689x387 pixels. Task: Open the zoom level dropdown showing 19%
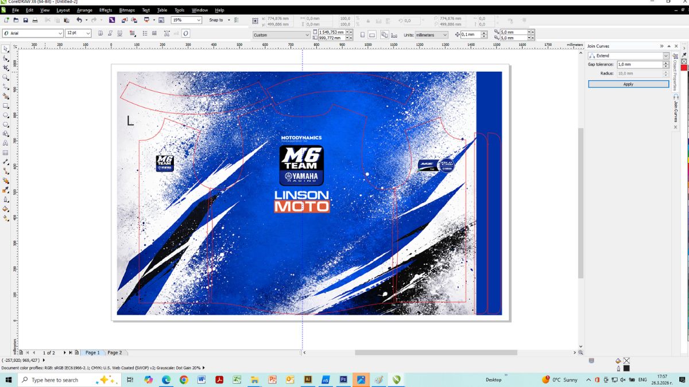click(x=199, y=20)
